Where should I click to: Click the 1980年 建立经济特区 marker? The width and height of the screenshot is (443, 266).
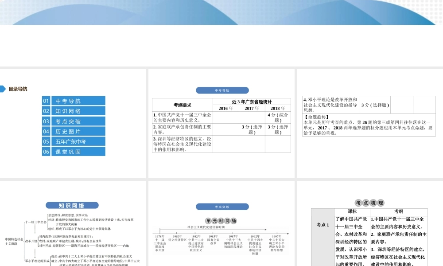coord(178,238)
